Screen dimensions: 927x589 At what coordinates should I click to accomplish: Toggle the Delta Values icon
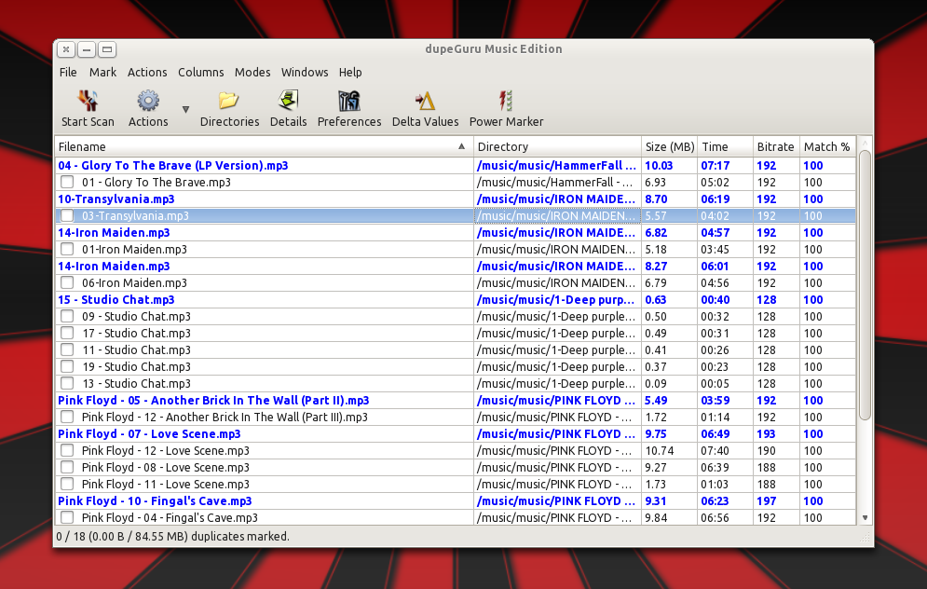pos(425,102)
